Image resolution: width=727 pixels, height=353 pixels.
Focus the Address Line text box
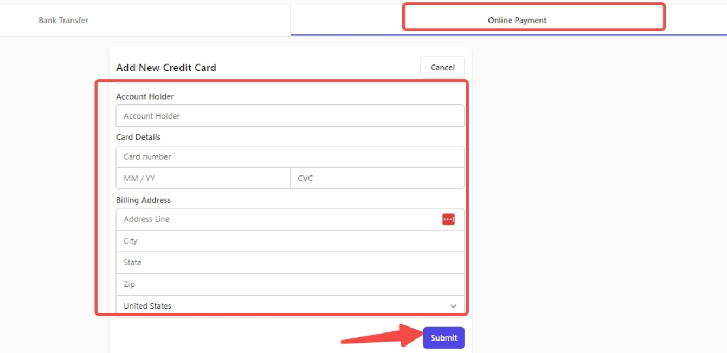coord(290,219)
